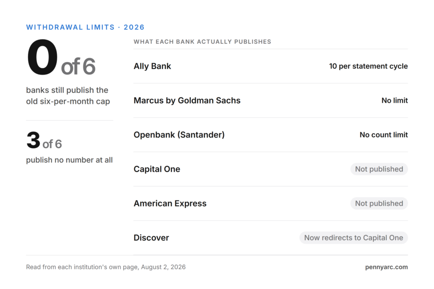Click the 'WHAT EACH BANK ACTUALLY PUBLISHES' label

[203, 42]
